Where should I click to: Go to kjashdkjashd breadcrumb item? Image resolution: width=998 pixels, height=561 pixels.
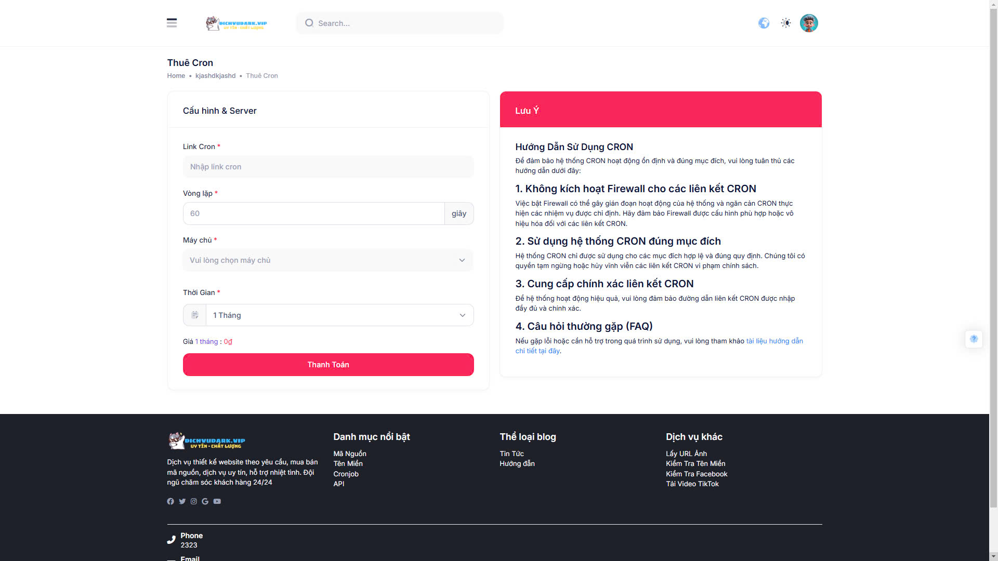pos(215,76)
